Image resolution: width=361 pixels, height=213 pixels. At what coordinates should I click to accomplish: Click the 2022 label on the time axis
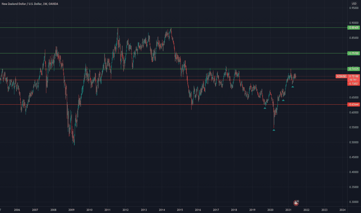306,210
